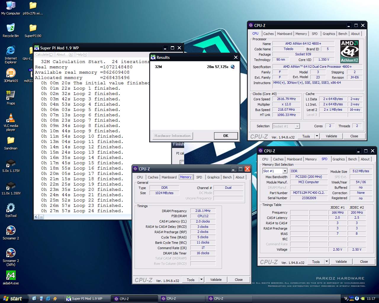Select SPD tab in Memory CPU-Z window
379x303 pixels.
click(x=199, y=177)
